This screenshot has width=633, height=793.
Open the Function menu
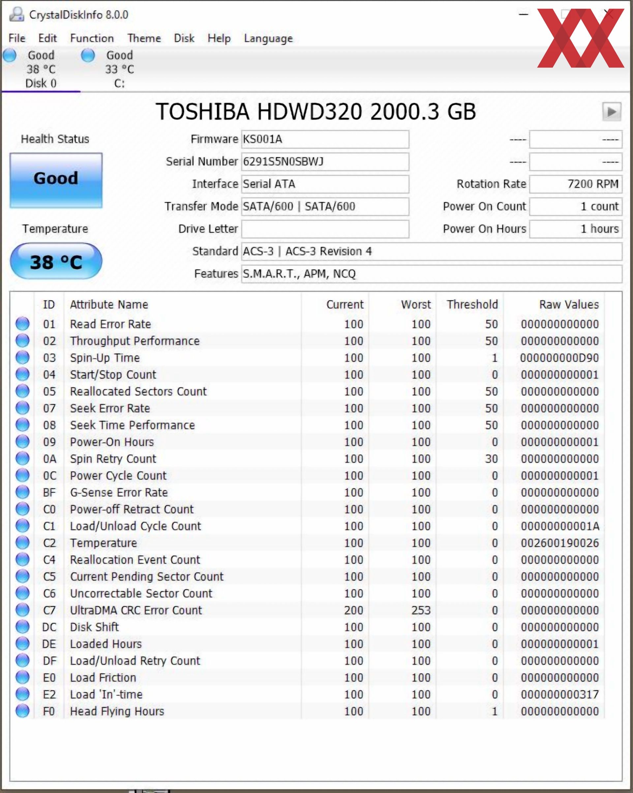pos(92,38)
